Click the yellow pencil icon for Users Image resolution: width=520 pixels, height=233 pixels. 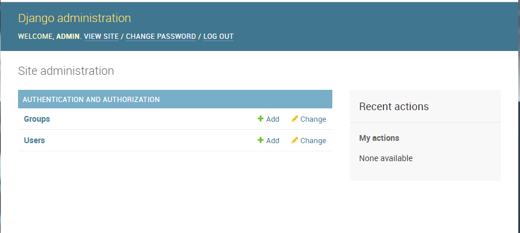click(295, 140)
